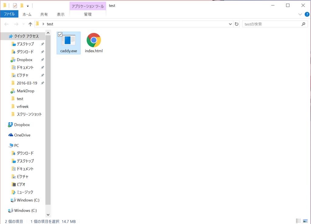Go up one folder level

pos(30,24)
